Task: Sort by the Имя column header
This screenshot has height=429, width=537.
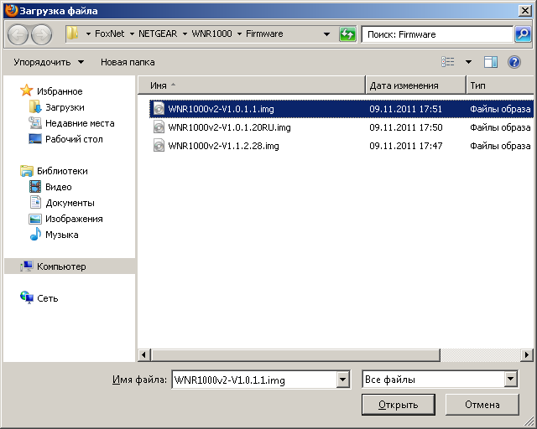Action: tap(252, 85)
